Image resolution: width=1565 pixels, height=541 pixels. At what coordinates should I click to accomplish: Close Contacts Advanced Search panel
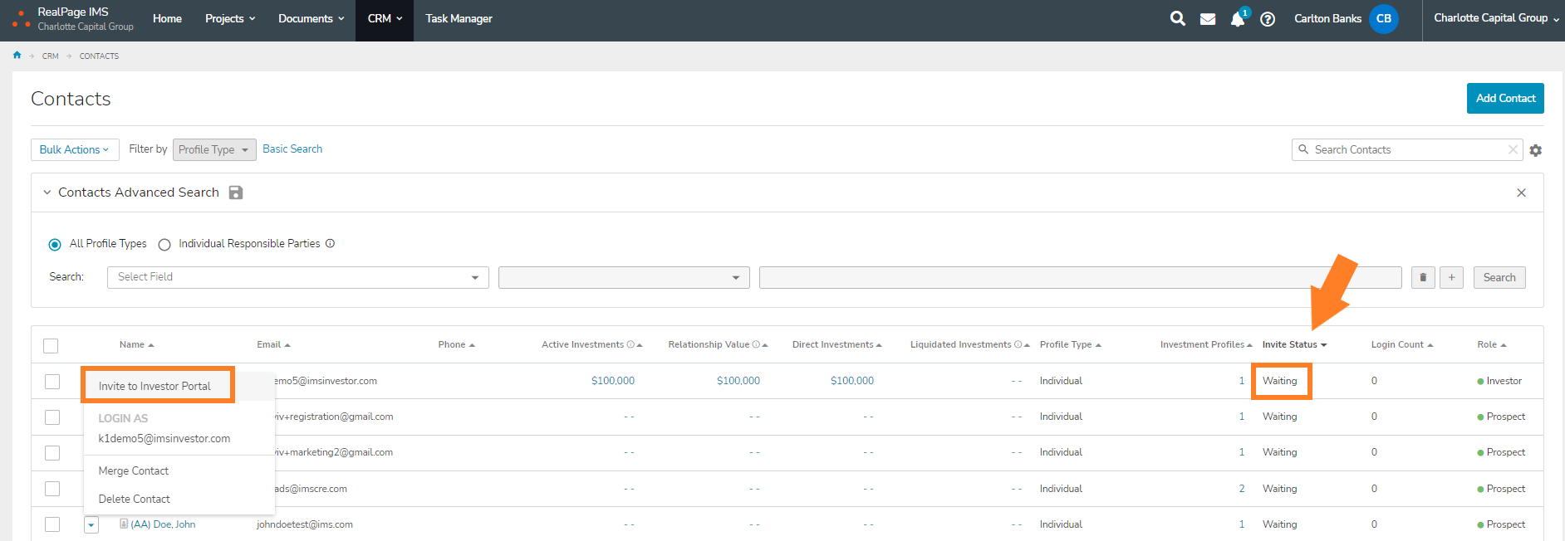(x=1521, y=193)
